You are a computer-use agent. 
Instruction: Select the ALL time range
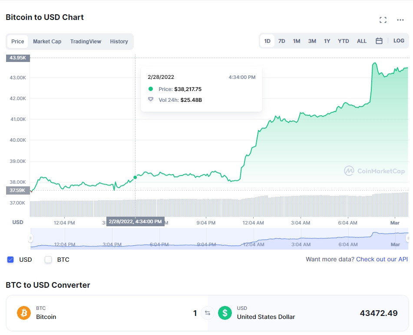pos(362,41)
